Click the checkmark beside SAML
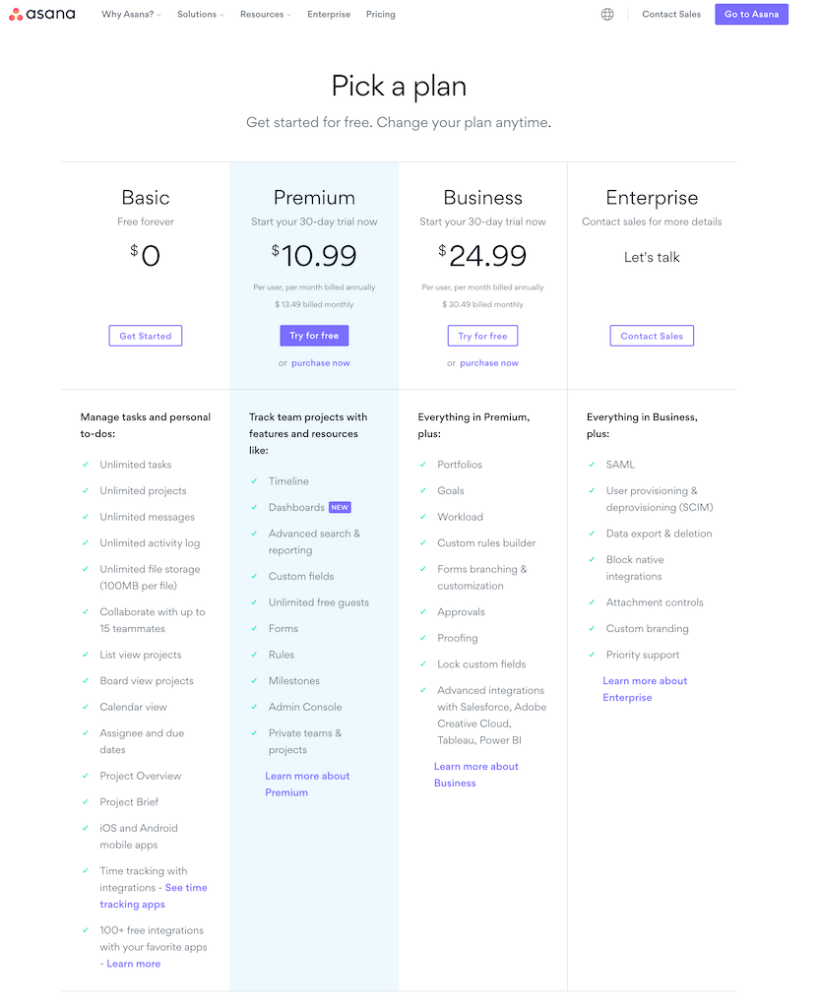 pos(592,464)
